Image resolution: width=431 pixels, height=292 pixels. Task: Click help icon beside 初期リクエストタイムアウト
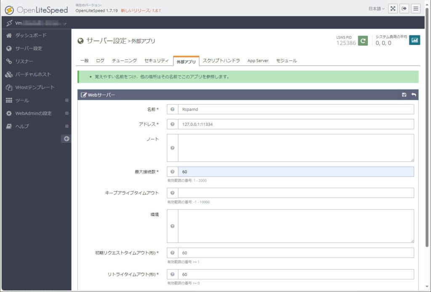click(x=172, y=253)
